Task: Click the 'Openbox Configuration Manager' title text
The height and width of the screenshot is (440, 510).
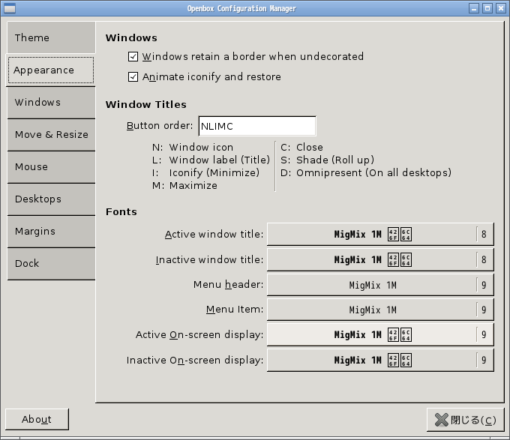Action: [x=241, y=8]
